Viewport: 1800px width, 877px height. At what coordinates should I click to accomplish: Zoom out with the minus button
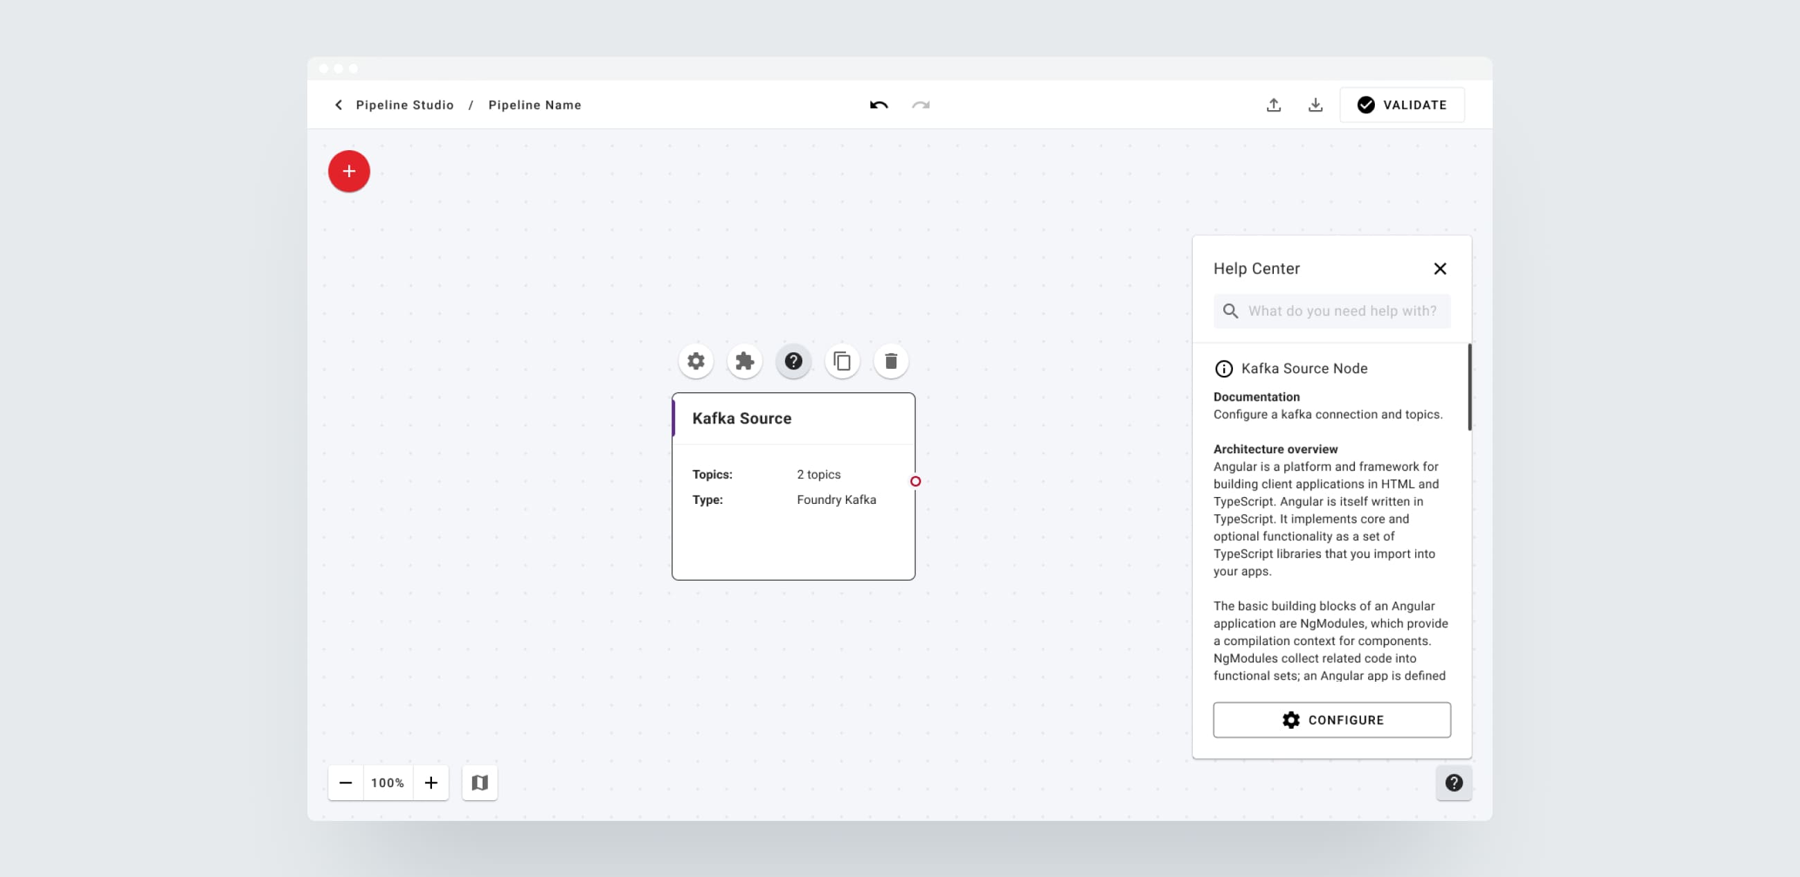[345, 783]
